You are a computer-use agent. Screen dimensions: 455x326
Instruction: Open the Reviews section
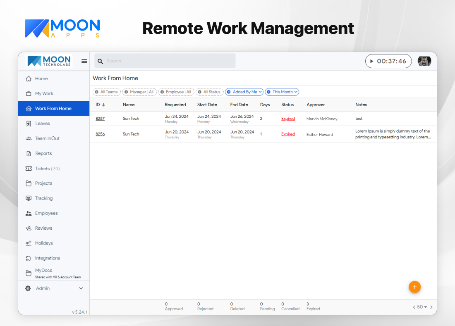coord(54,228)
